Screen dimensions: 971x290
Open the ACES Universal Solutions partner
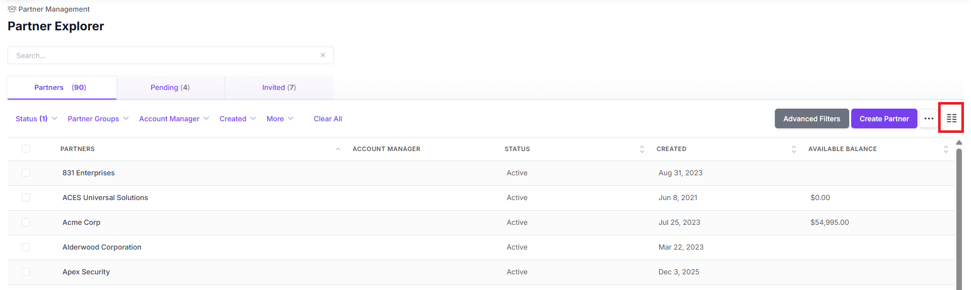click(105, 198)
